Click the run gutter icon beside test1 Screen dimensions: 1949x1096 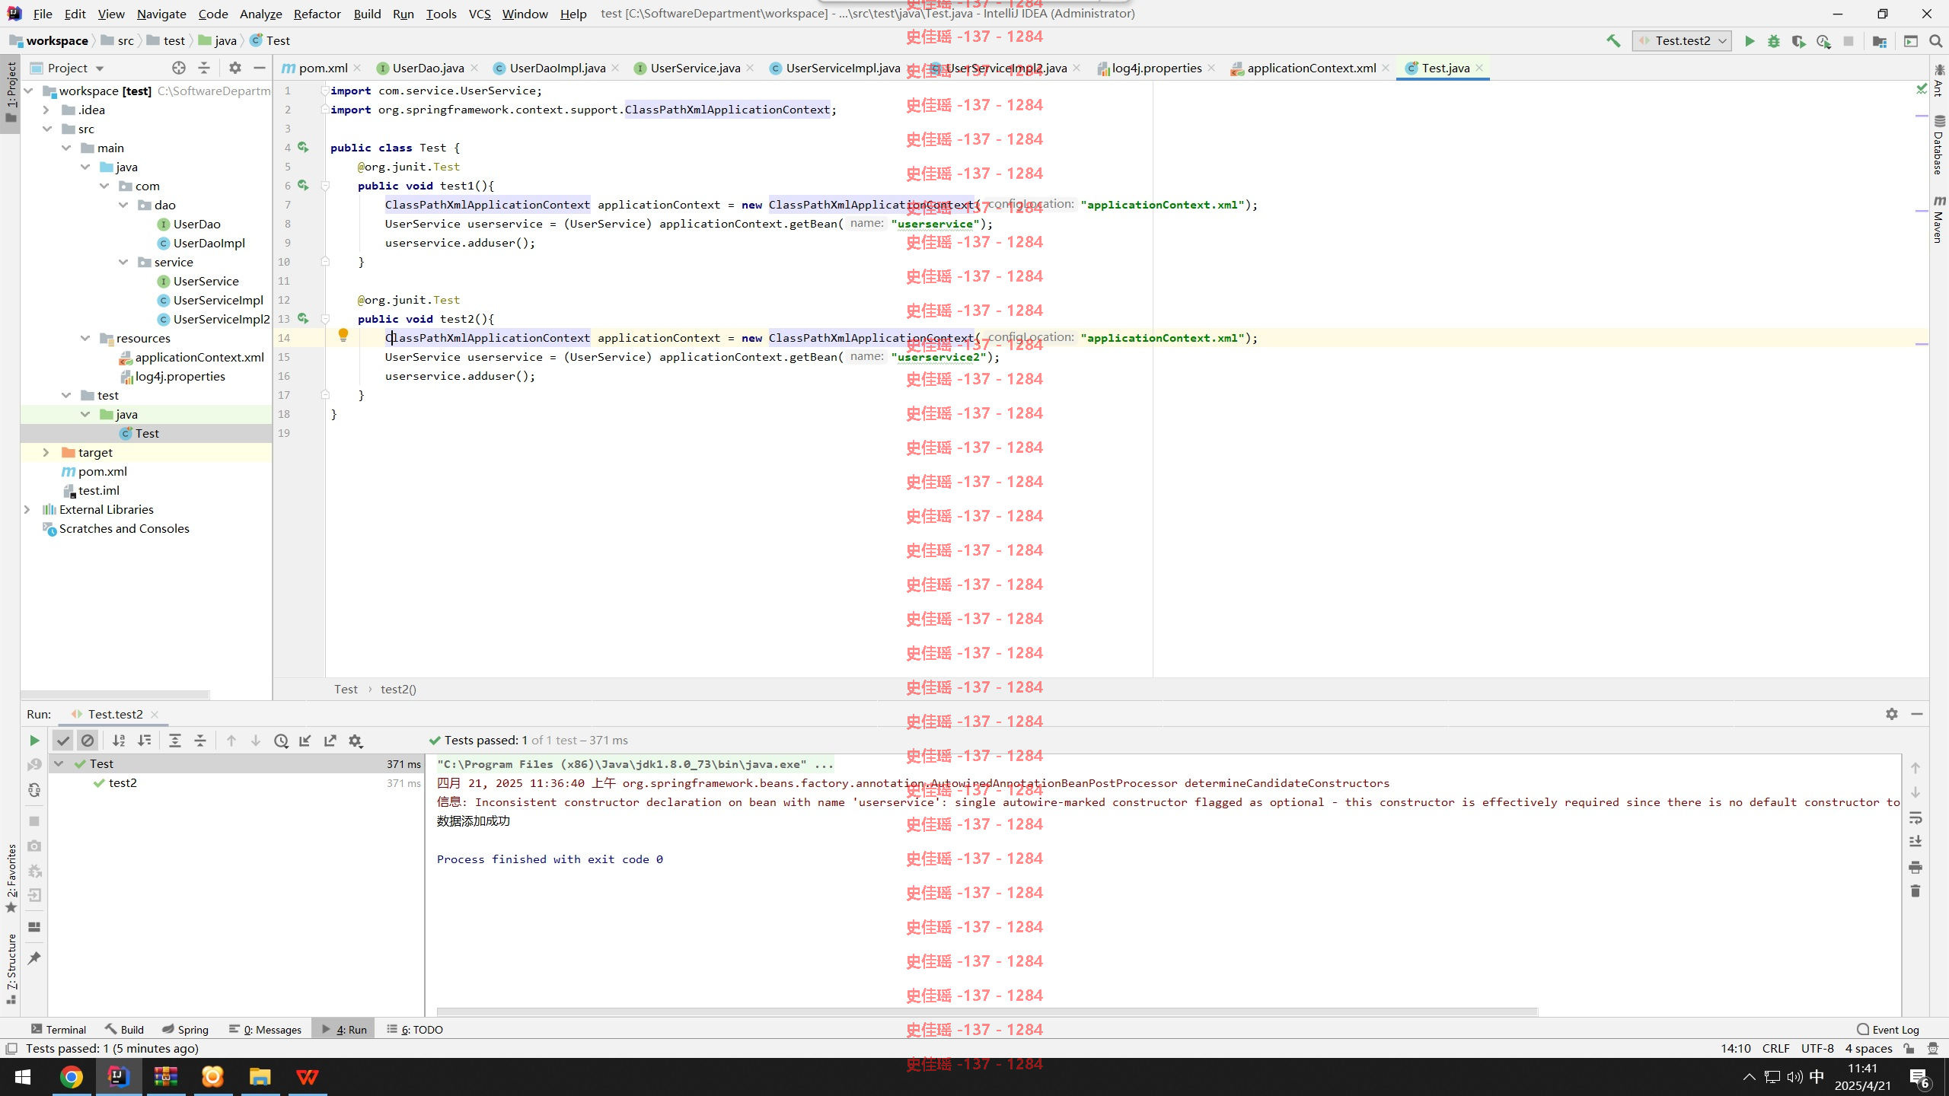(x=303, y=185)
